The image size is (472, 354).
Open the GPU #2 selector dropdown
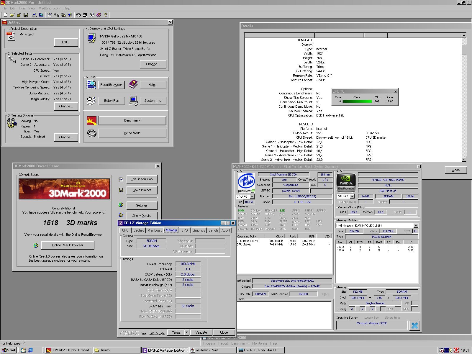[x=352, y=196]
